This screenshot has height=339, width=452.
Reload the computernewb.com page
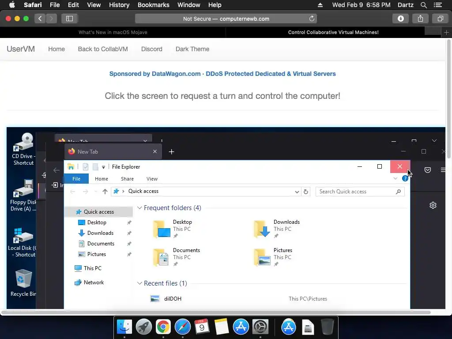click(x=312, y=19)
